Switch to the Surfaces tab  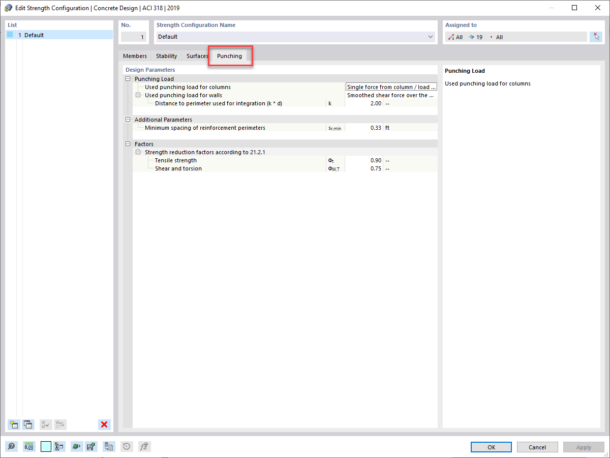coord(197,56)
